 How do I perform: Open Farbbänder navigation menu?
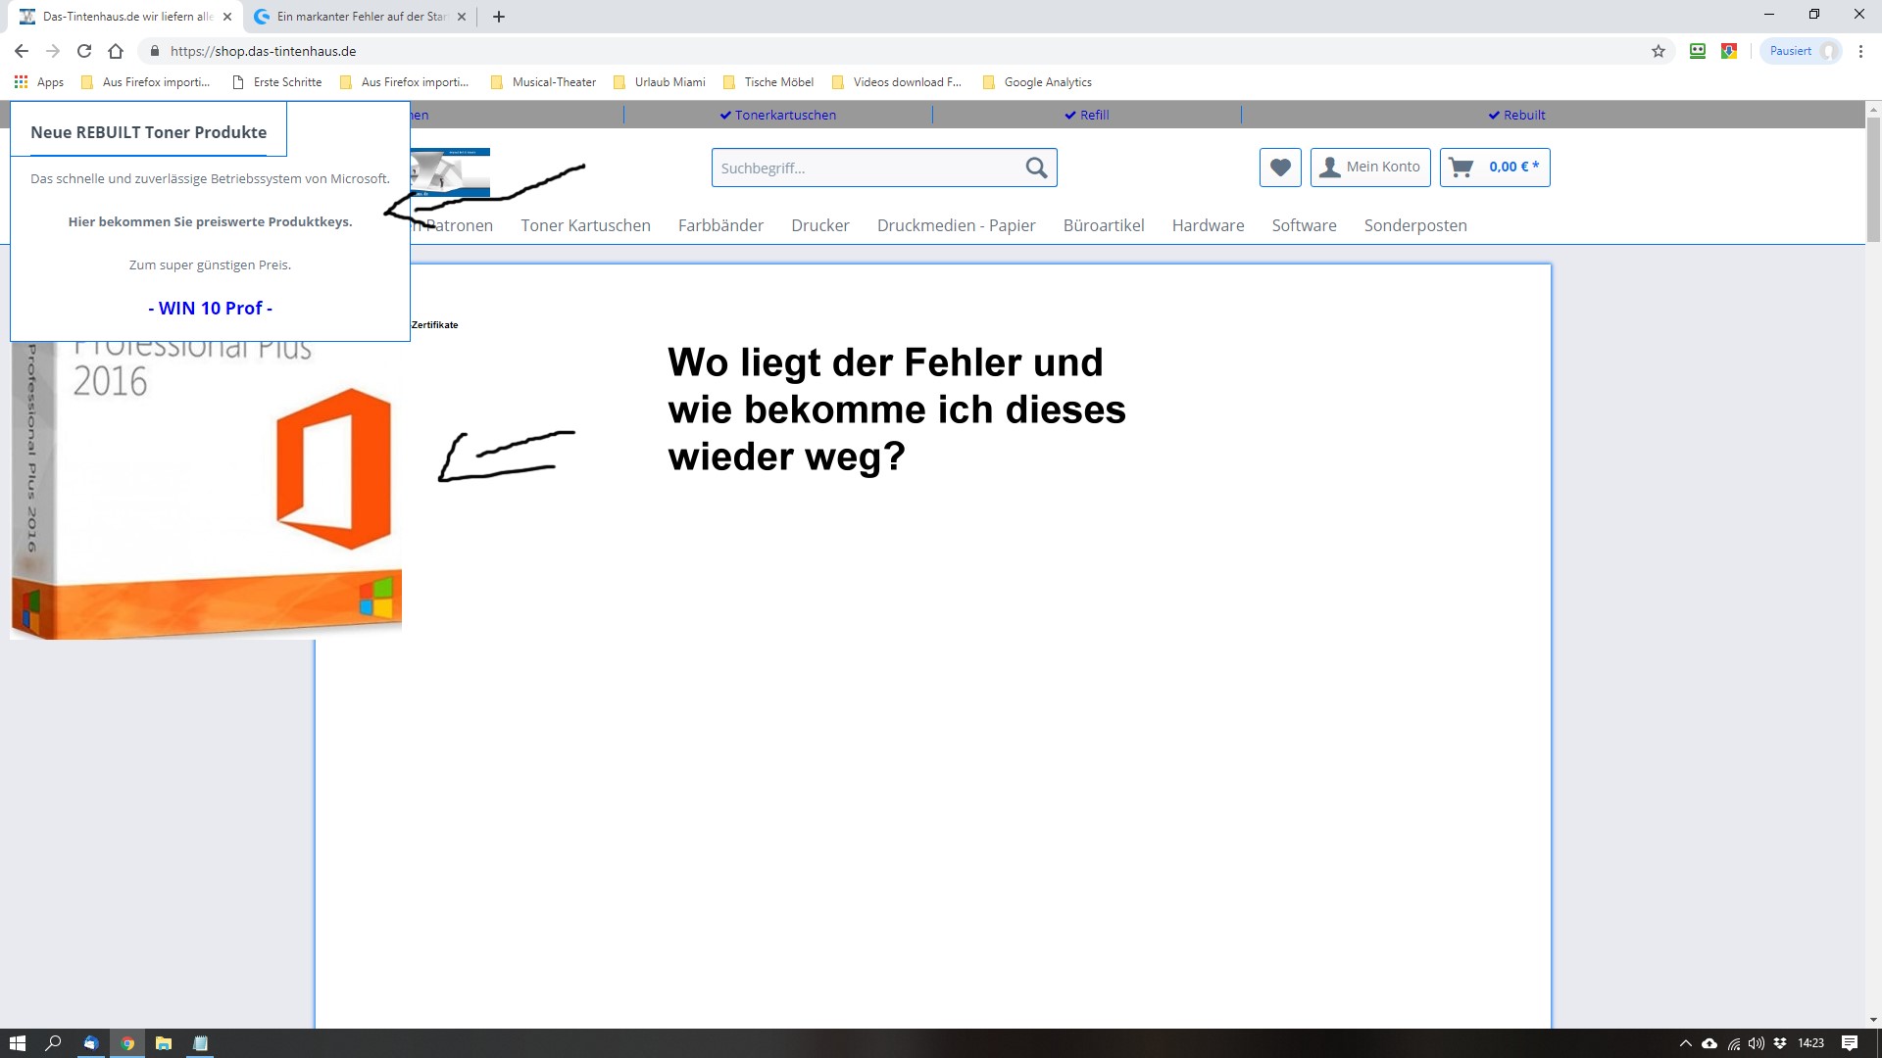tap(720, 225)
